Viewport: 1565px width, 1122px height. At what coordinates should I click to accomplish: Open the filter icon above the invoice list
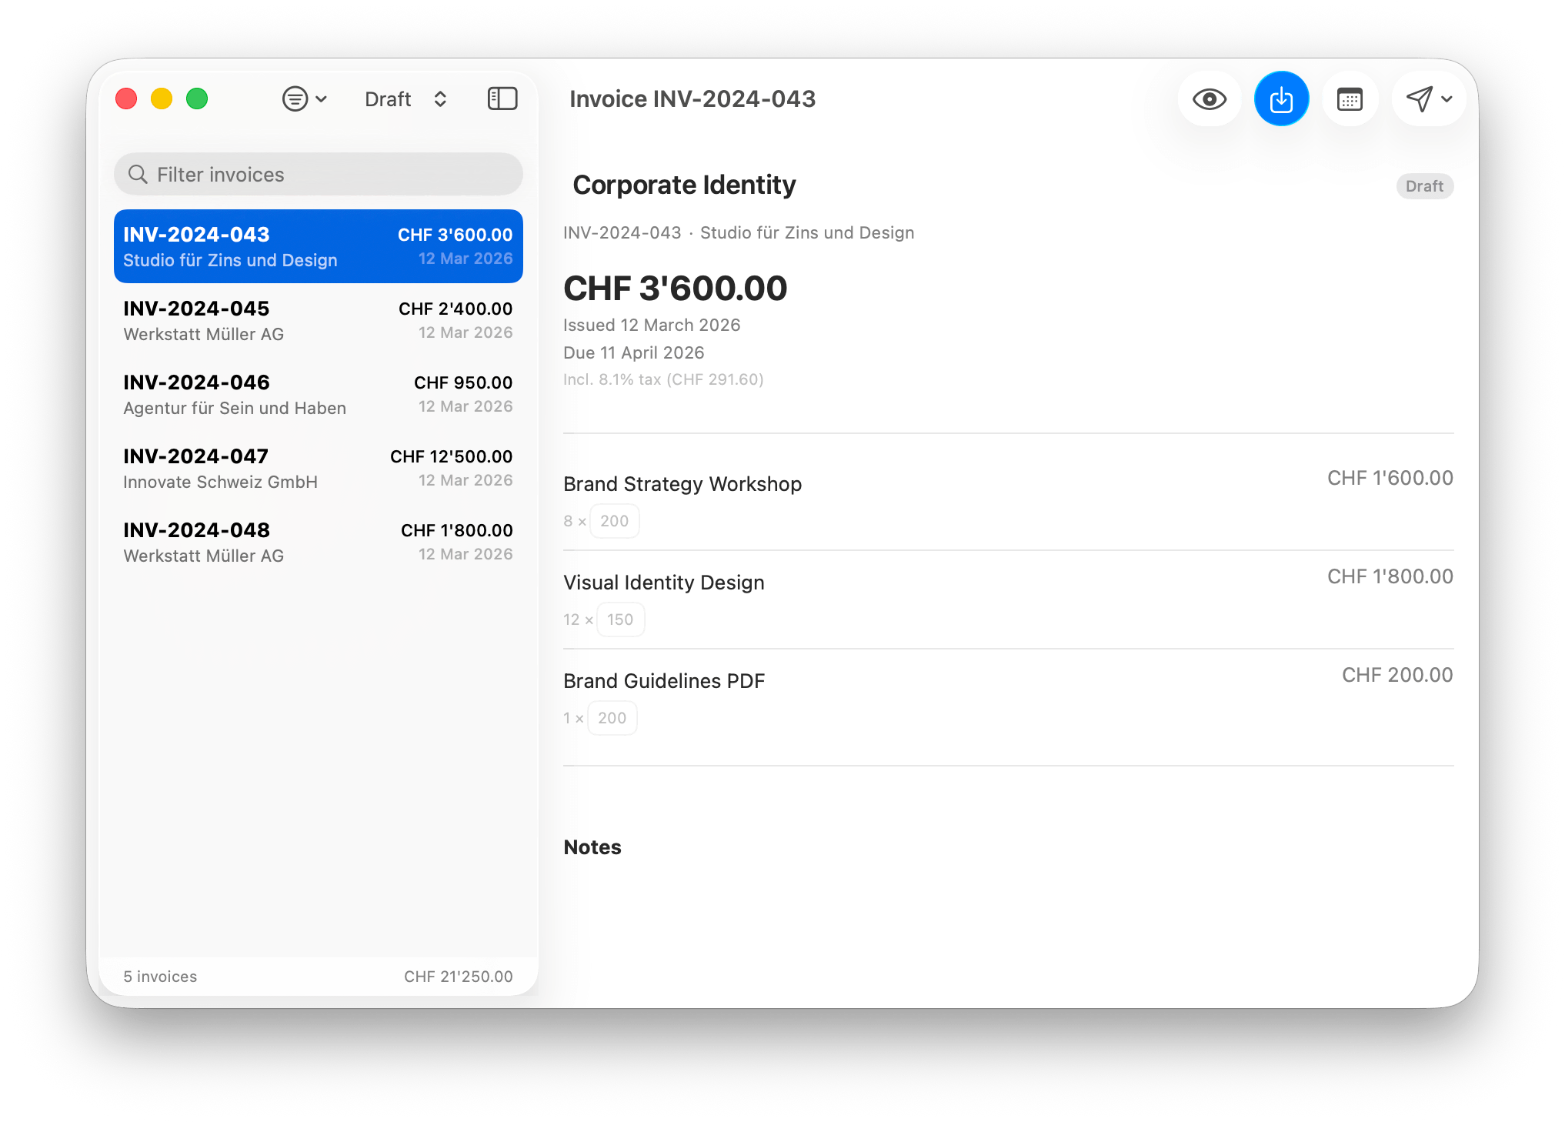click(295, 99)
